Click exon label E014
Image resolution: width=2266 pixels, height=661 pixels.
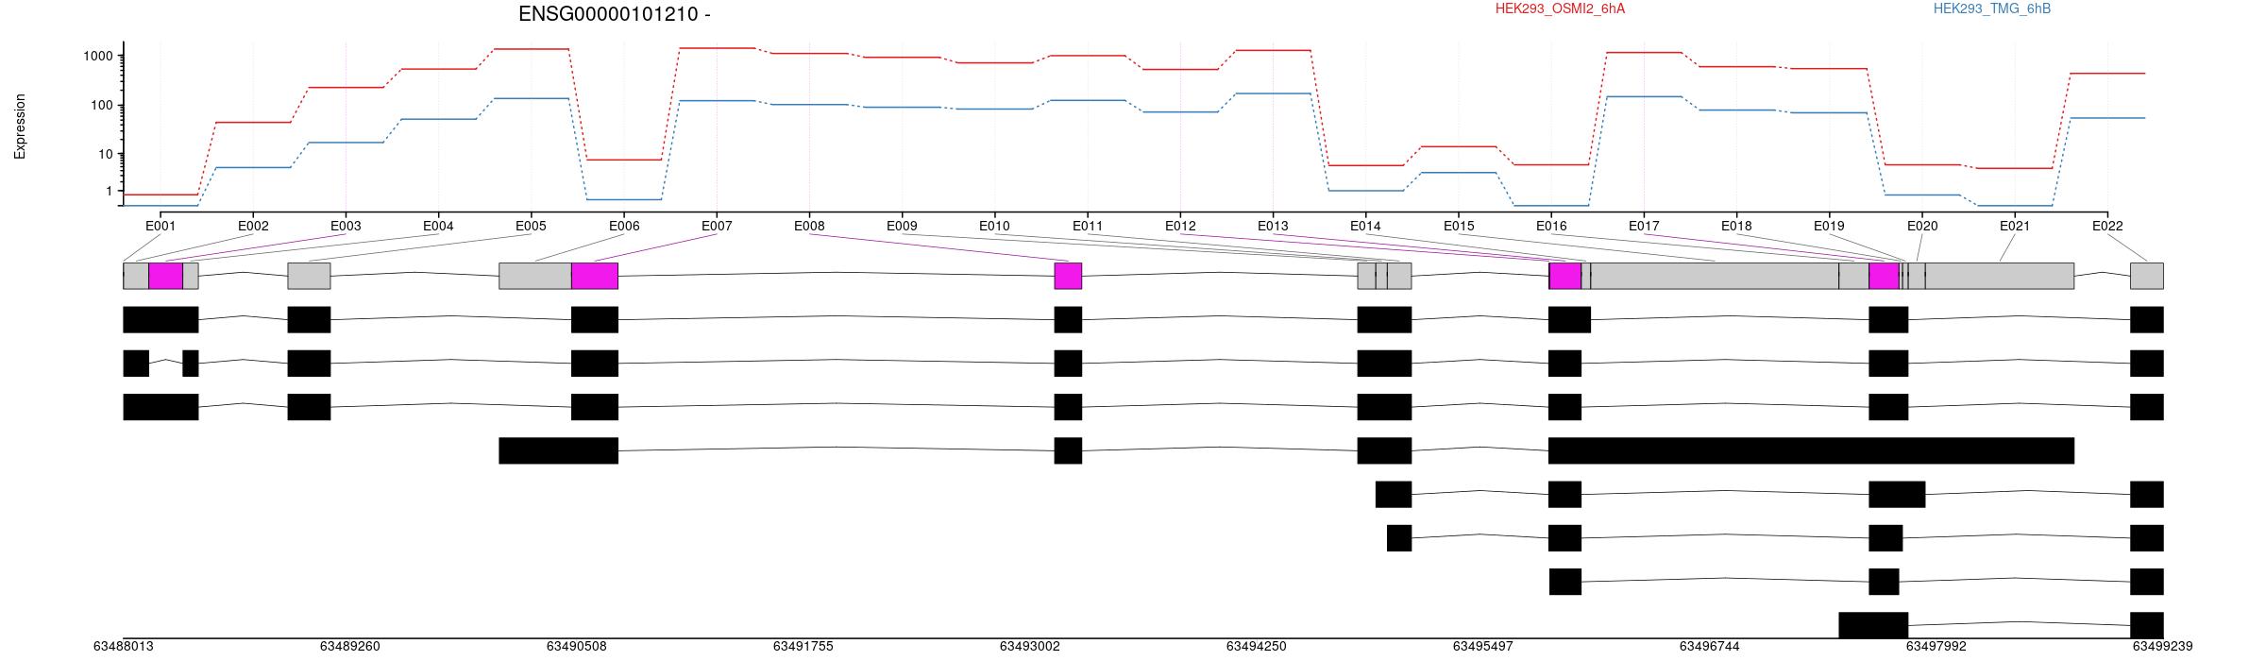click(1365, 226)
